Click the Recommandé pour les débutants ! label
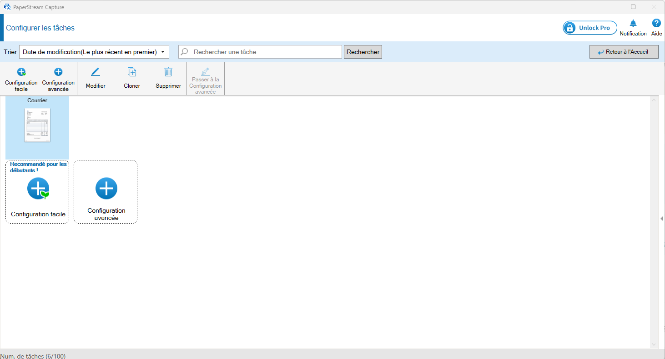This screenshot has width=665, height=359. tap(38, 167)
